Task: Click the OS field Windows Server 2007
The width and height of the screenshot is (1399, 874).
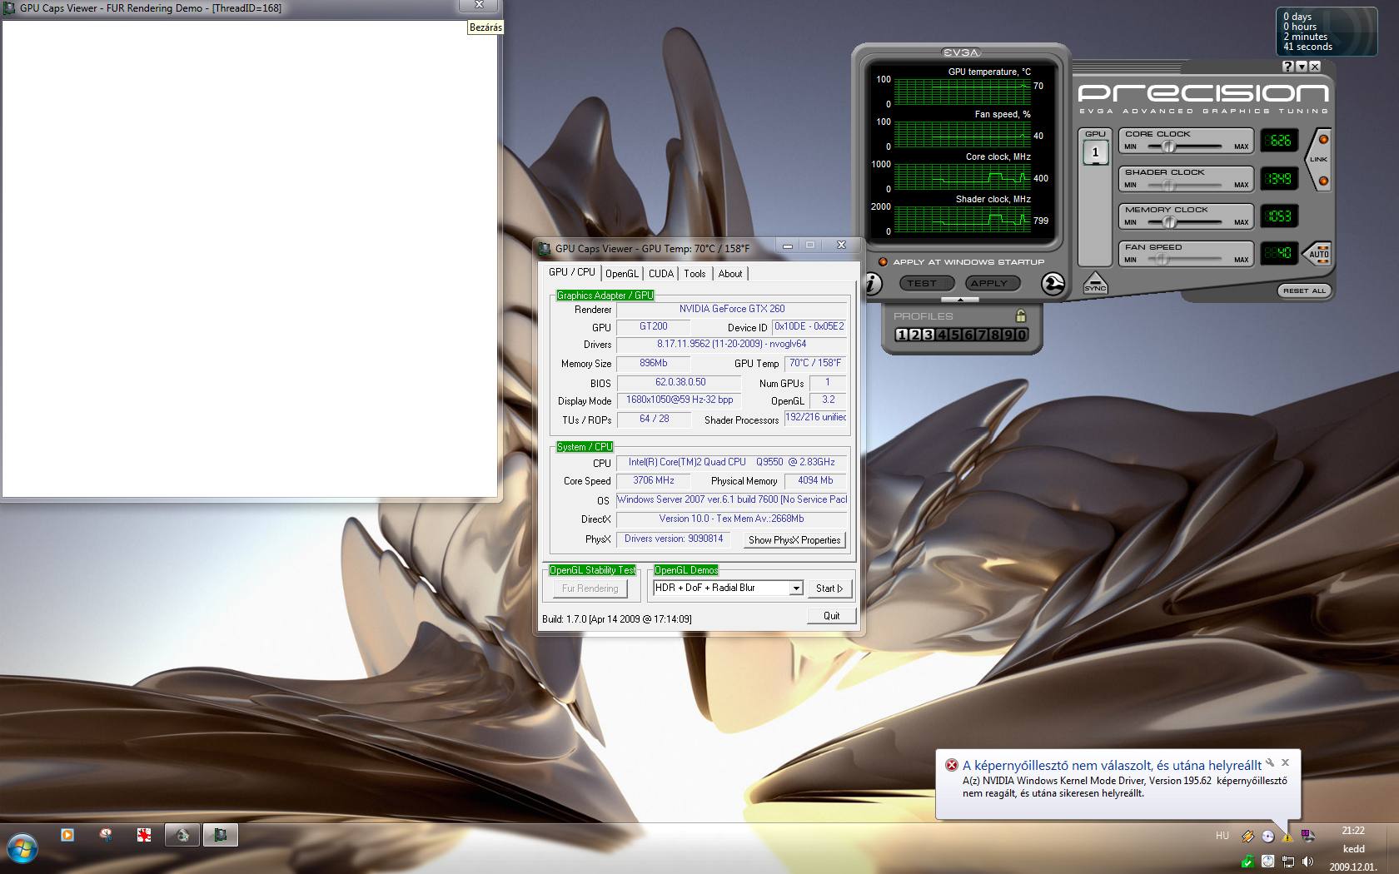Action: coord(731,499)
